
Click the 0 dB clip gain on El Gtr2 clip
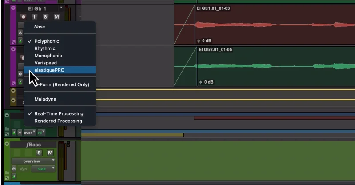(x=207, y=82)
